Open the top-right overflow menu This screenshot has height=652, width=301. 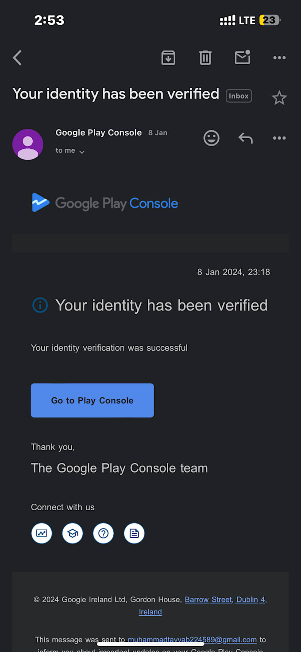[279, 58]
